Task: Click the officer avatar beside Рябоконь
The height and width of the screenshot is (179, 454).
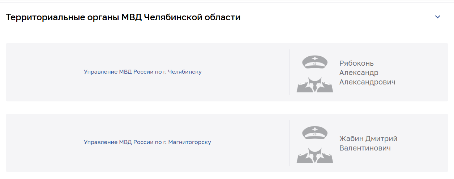Action: (x=315, y=74)
